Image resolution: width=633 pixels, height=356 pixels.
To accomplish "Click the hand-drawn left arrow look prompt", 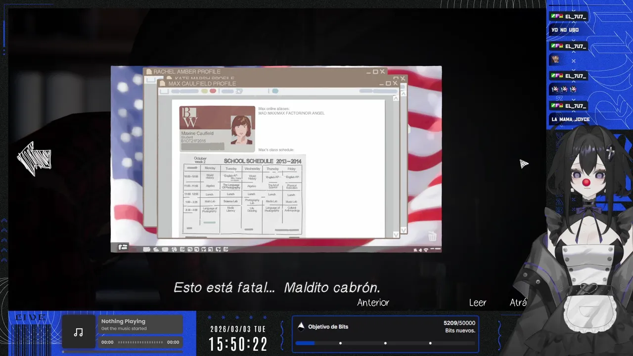I will pos(34,159).
